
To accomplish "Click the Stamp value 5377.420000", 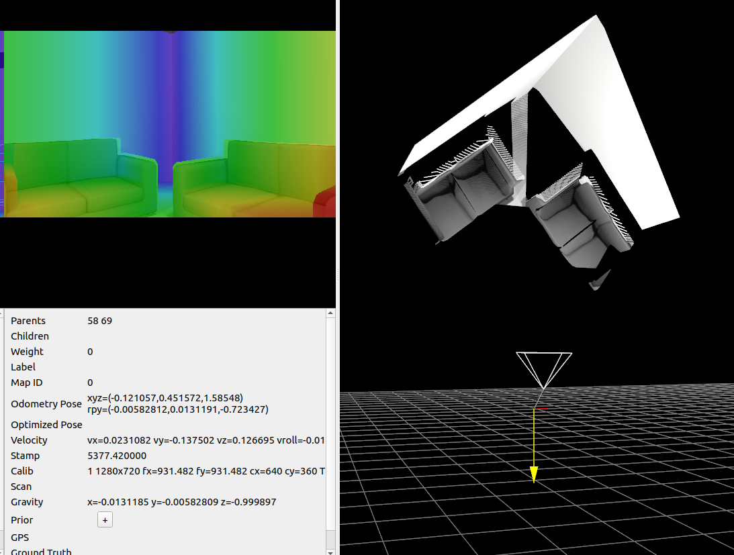I will (117, 456).
